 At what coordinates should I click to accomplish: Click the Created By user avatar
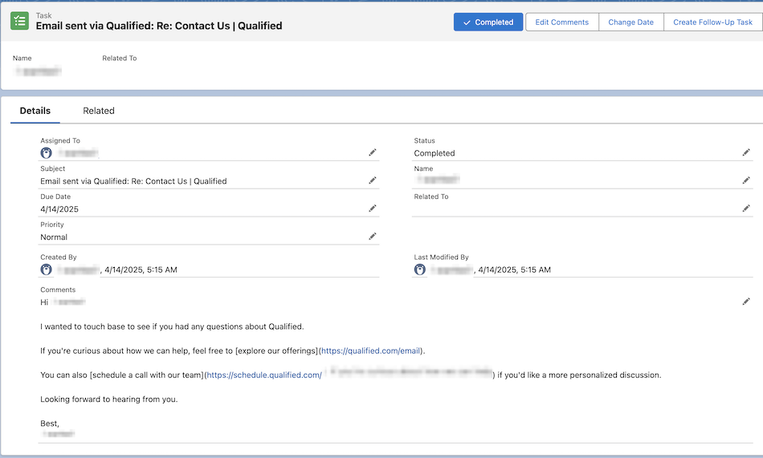[x=47, y=270]
